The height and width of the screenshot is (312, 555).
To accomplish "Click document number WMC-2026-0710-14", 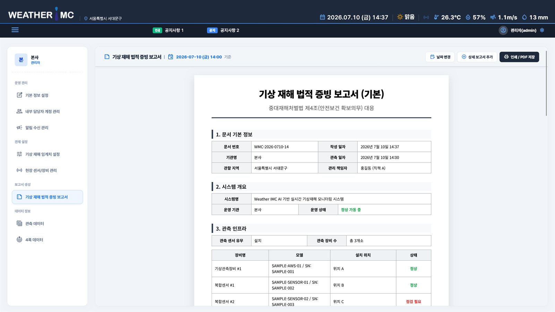I will tap(271, 147).
